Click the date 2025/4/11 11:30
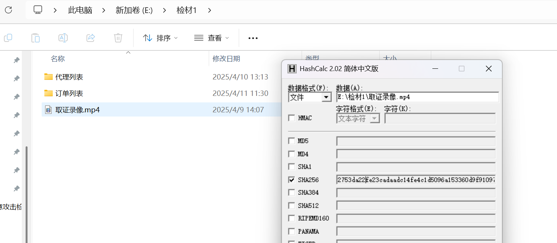Viewport: 557px width, 243px height. pyautogui.click(x=240, y=93)
